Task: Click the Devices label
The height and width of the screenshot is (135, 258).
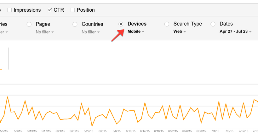Action: (137, 24)
